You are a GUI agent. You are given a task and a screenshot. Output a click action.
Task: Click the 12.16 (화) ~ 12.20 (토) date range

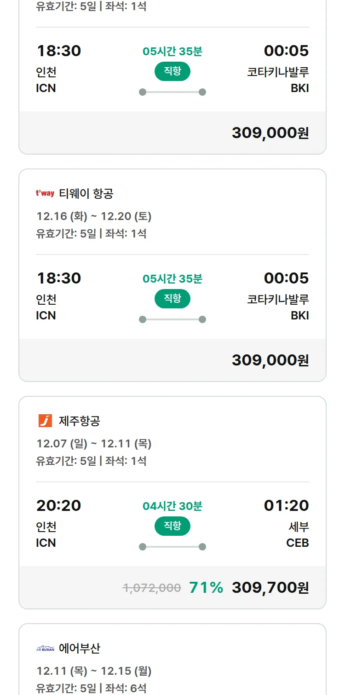pyautogui.click(x=94, y=216)
